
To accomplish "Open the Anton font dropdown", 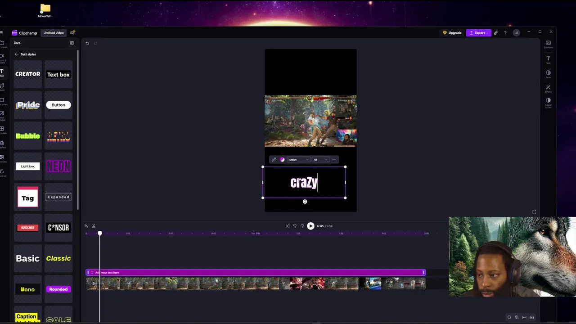I will (299, 159).
